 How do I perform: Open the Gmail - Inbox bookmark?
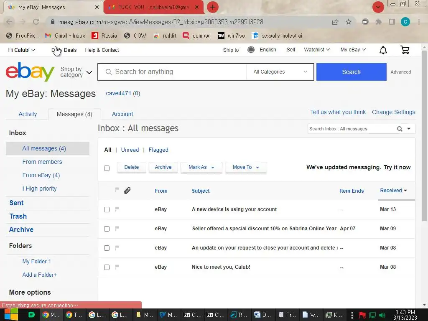click(x=65, y=36)
